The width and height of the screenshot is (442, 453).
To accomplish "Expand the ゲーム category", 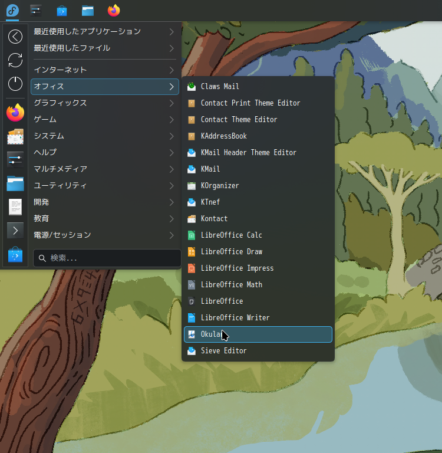I will (x=104, y=119).
